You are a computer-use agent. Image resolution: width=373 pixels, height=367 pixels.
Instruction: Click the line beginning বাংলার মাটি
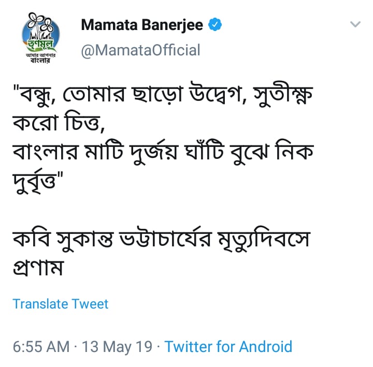[163, 152]
